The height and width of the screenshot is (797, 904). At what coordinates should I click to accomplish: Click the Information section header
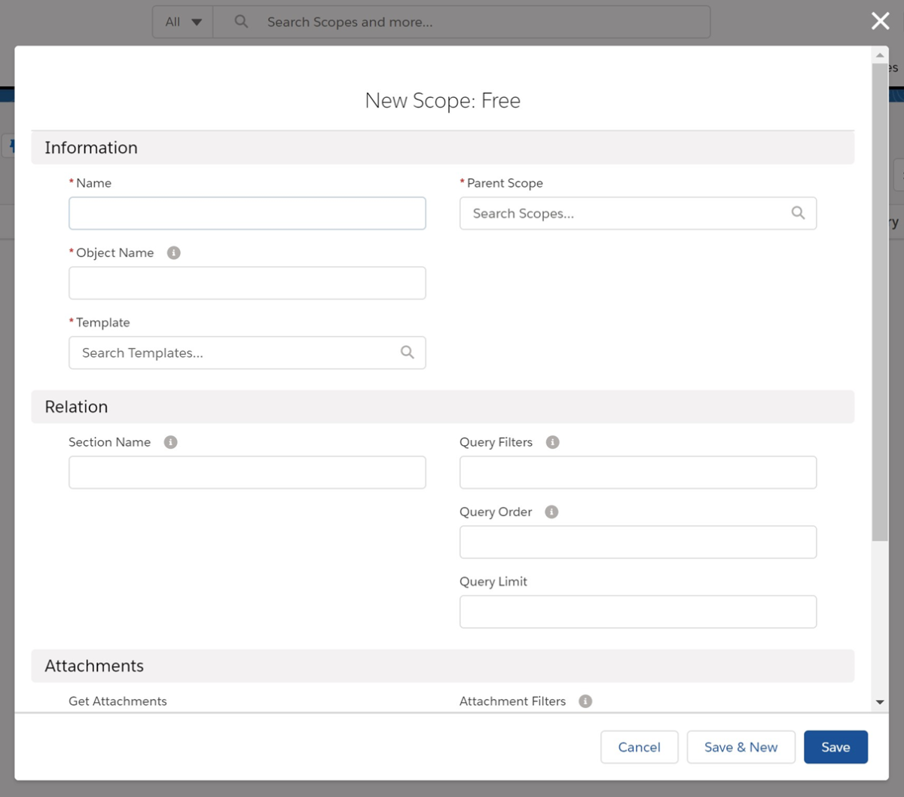point(443,148)
